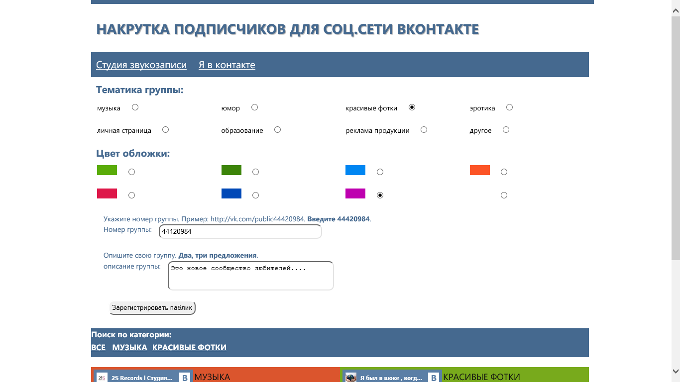
Task: Select the 'юмор' theme radio button
Action: click(254, 107)
